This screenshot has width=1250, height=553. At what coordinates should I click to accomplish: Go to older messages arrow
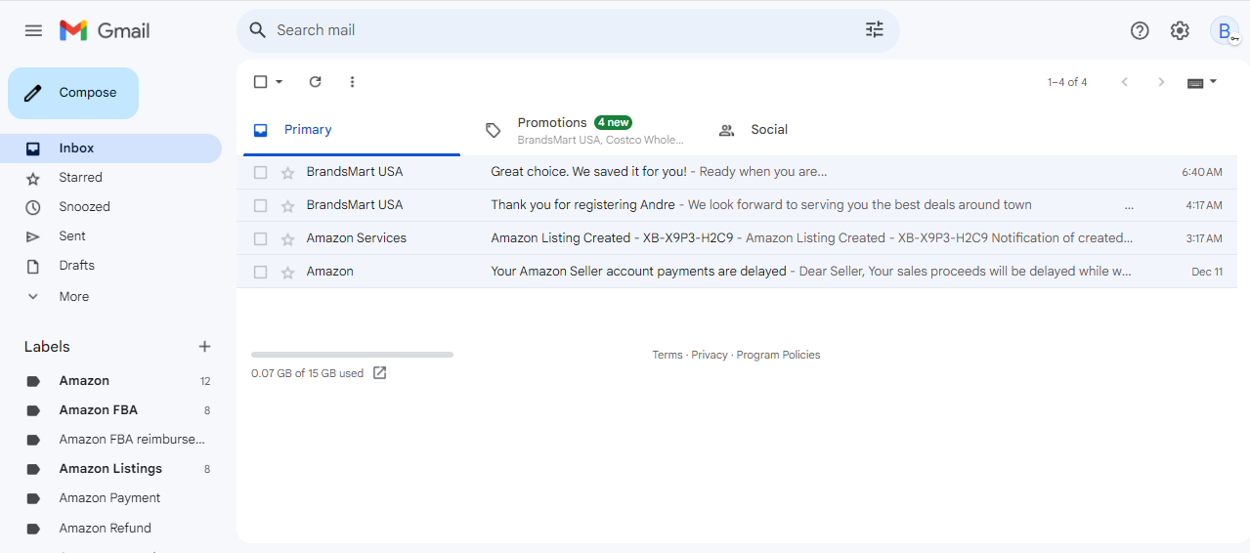(x=1161, y=82)
